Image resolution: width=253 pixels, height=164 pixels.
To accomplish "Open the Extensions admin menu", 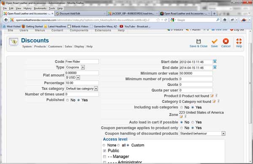I will (x=103, y=30).
